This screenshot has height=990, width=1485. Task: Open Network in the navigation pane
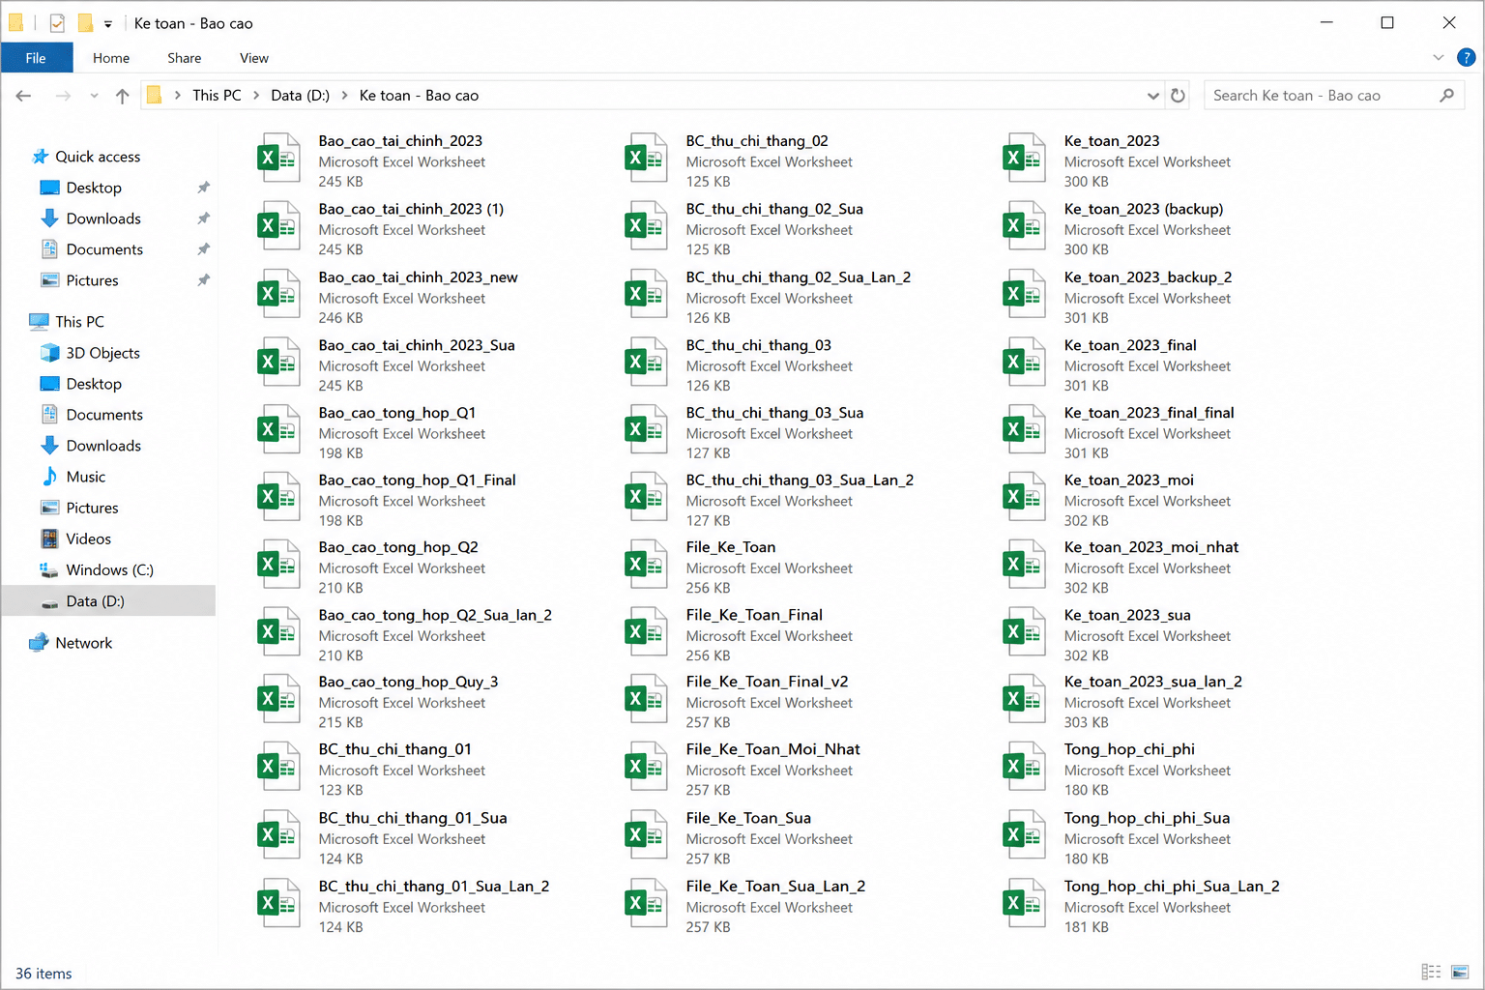83,643
